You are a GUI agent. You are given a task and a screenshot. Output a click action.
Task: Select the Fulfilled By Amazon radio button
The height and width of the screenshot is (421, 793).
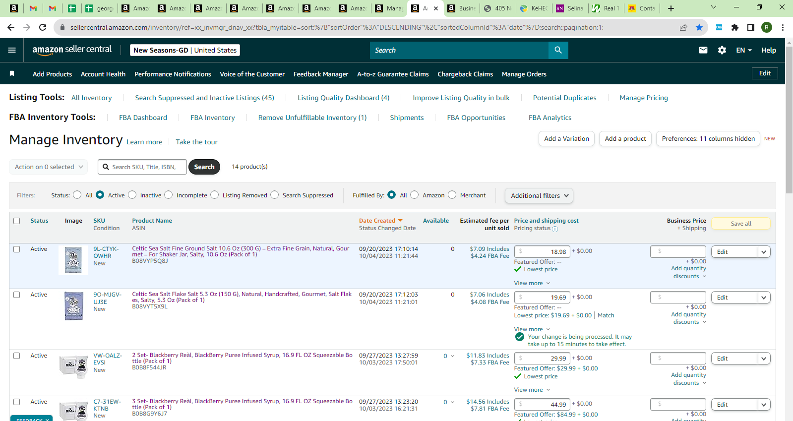(415, 195)
